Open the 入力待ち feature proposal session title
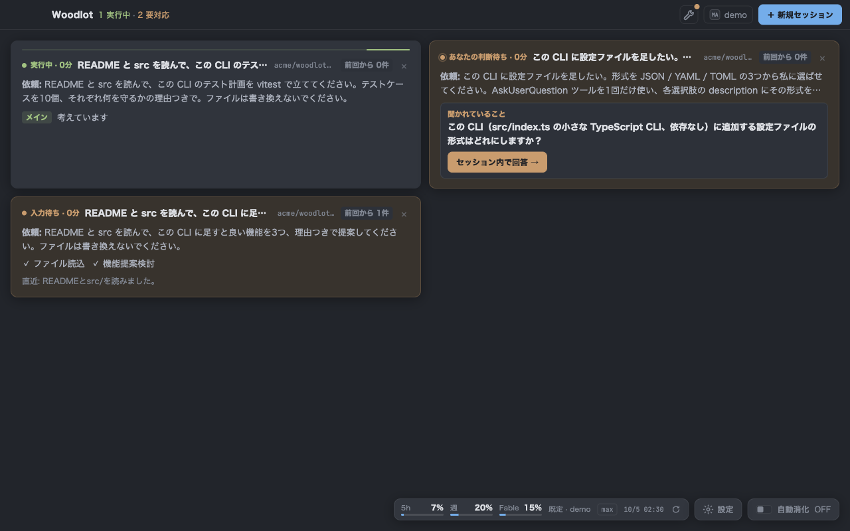850x531 pixels. tap(176, 213)
